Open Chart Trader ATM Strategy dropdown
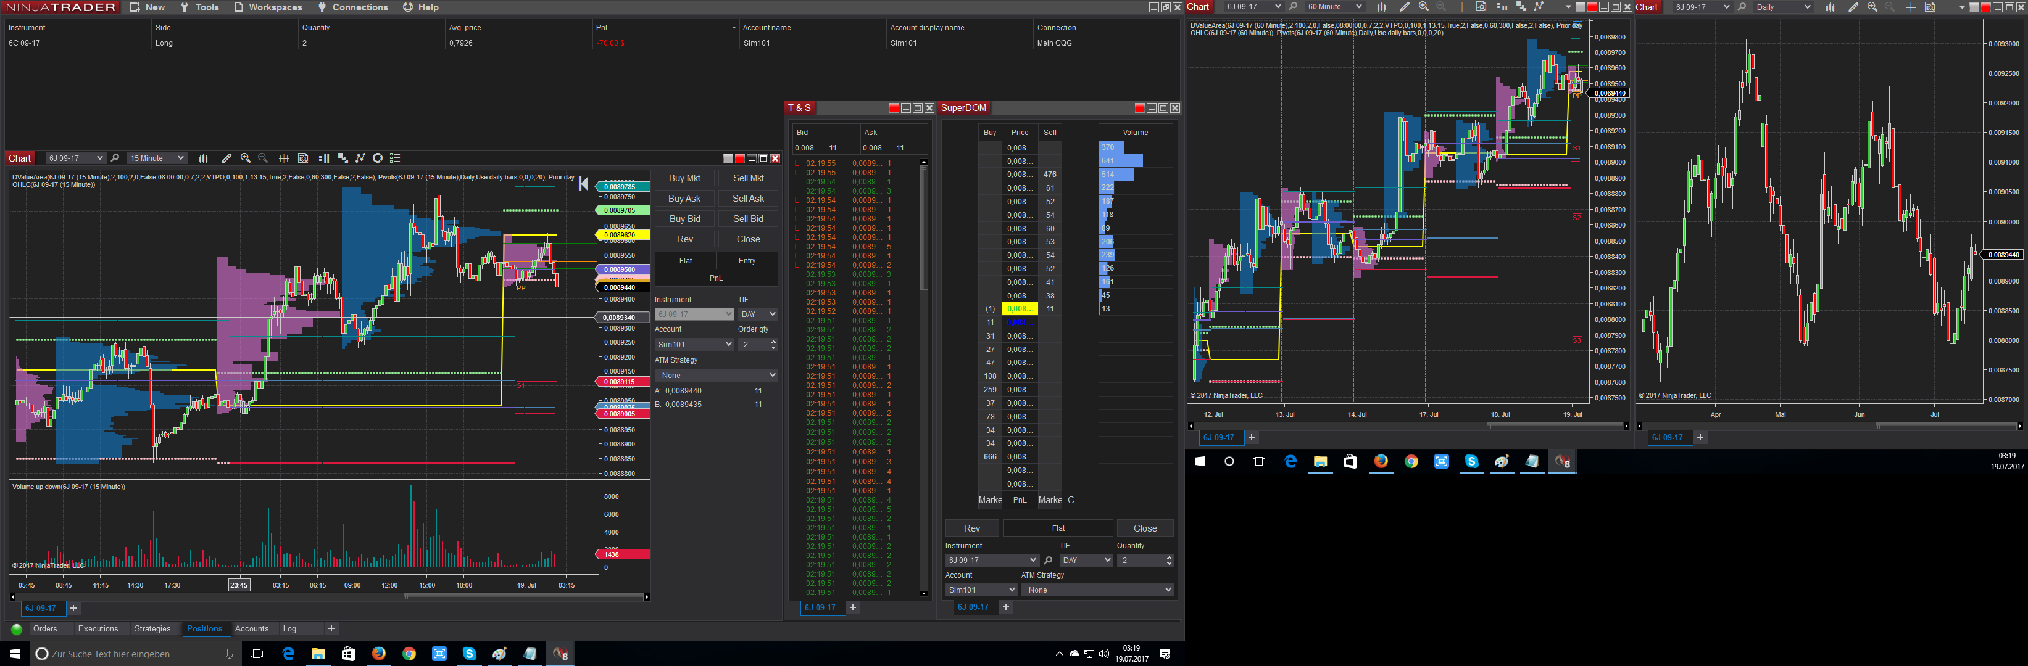Image resolution: width=2028 pixels, height=666 pixels. 717,375
